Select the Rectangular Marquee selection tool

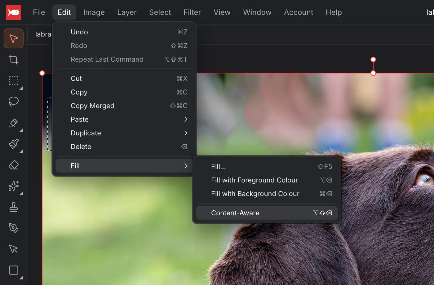coord(14,81)
